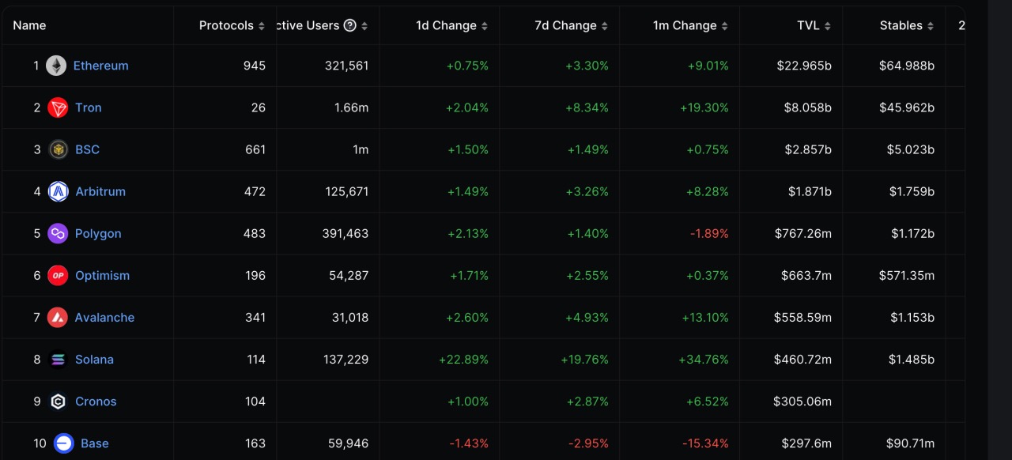Click the Active Users help question icon
Viewport: 1012px width, 460px height.
point(350,25)
